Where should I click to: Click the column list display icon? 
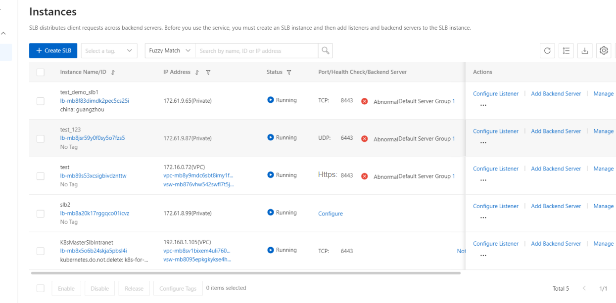click(566, 50)
